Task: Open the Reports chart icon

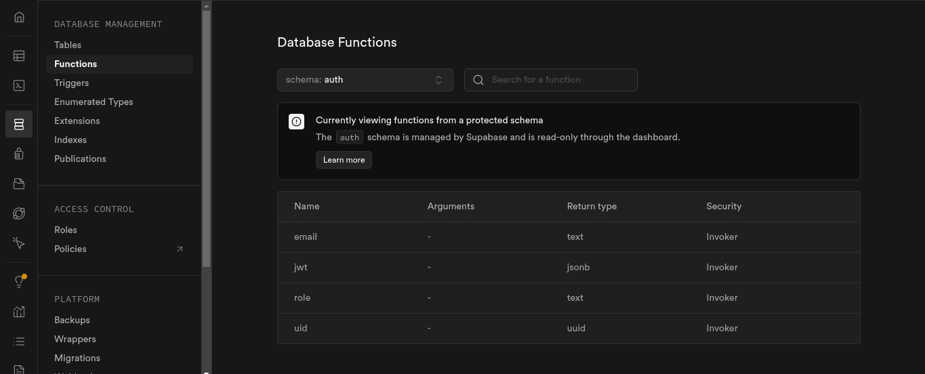Action: click(x=19, y=312)
